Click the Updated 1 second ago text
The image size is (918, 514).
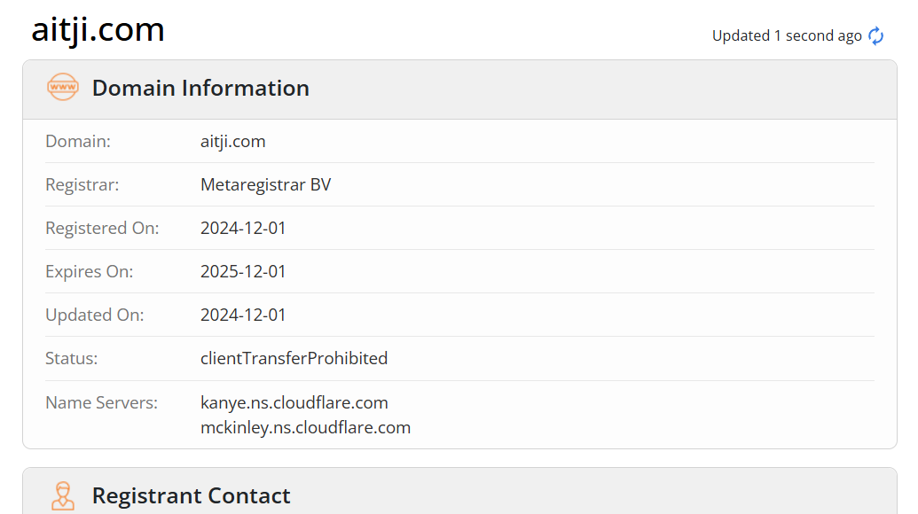[x=786, y=35]
